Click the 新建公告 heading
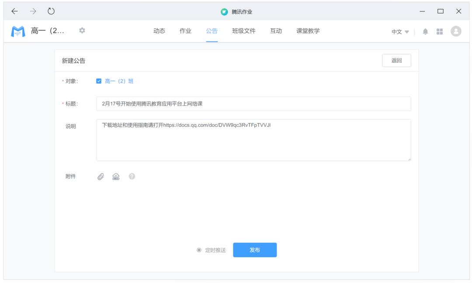Image resolution: width=472 pixels, height=283 pixels. pyautogui.click(x=73, y=61)
